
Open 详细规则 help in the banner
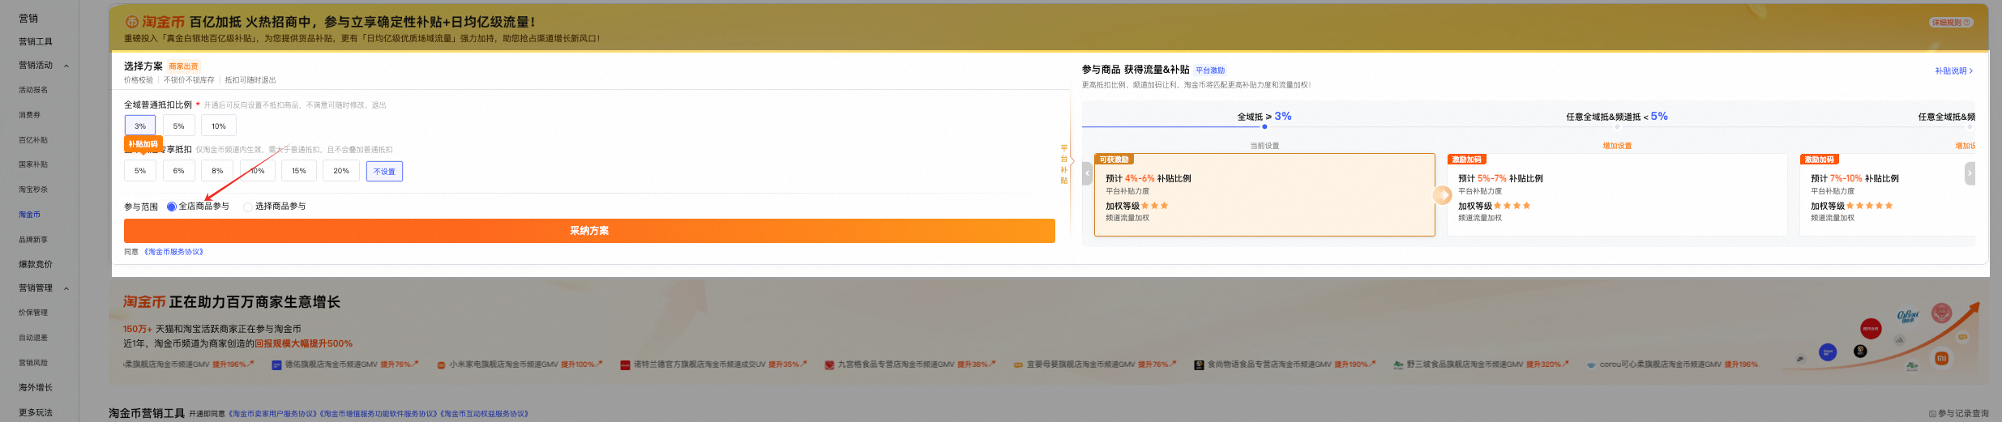click(x=1950, y=23)
